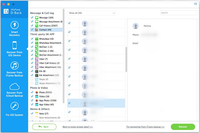This screenshot has height=133, width=200.
Task: Uncheck the Photo (5555) checkbox
Action: 32,92
